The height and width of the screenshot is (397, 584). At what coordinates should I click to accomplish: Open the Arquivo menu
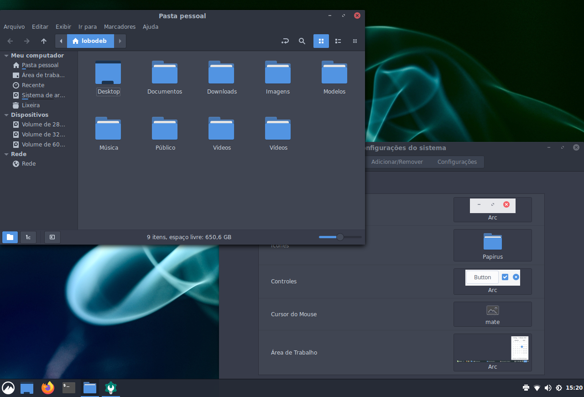(x=14, y=26)
